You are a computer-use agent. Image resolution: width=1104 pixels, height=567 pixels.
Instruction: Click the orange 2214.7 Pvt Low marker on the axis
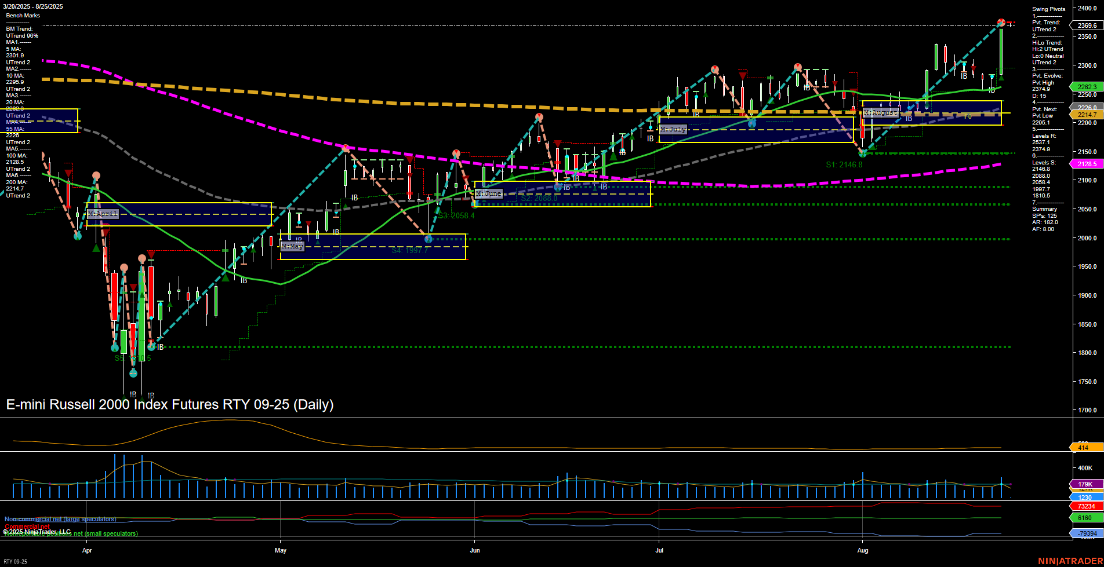[x=1088, y=115]
